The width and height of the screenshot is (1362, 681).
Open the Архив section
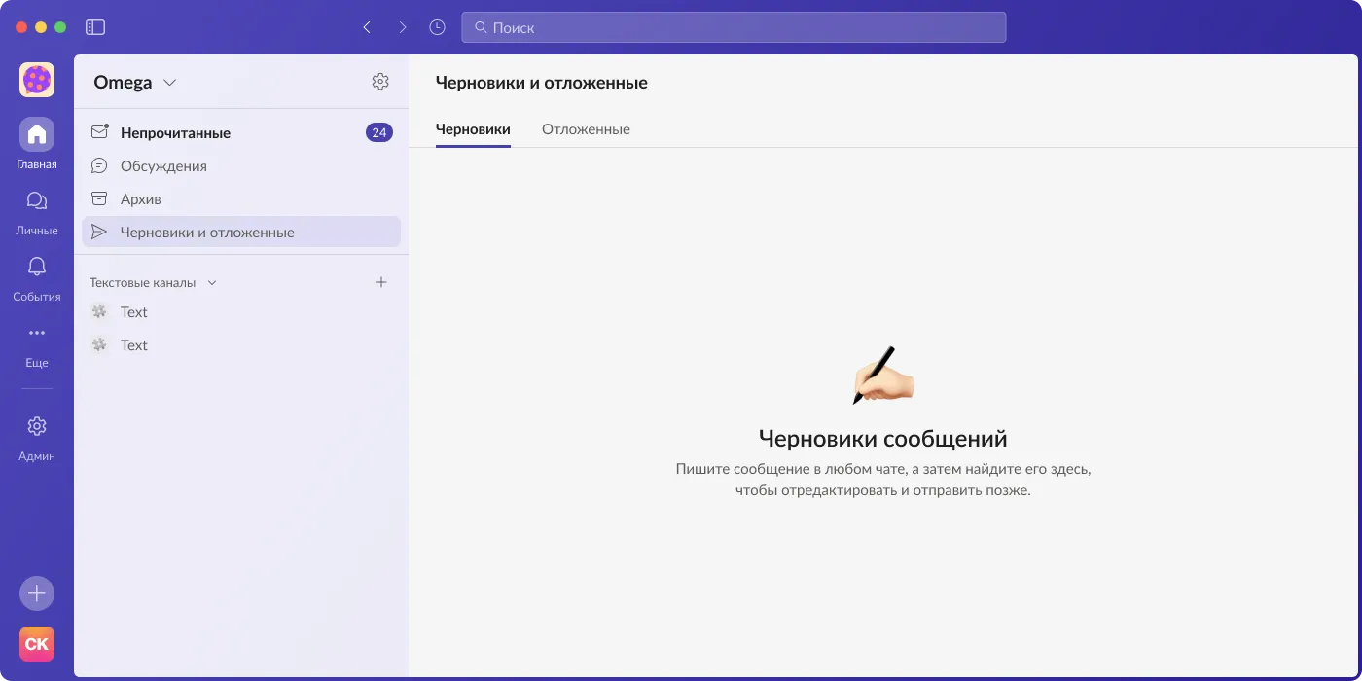point(241,198)
